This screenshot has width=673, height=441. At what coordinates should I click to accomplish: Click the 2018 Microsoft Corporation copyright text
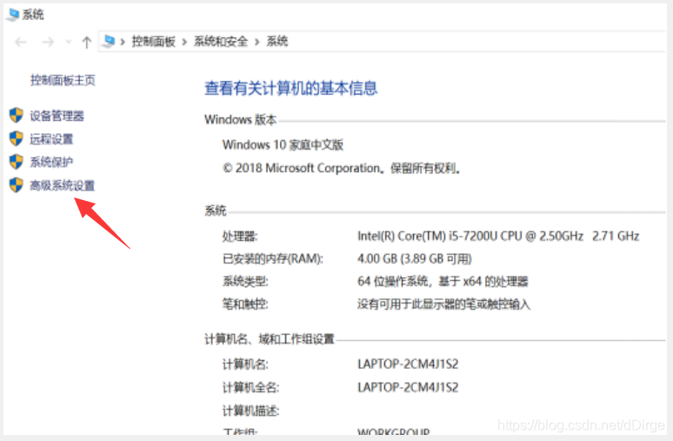click(342, 168)
